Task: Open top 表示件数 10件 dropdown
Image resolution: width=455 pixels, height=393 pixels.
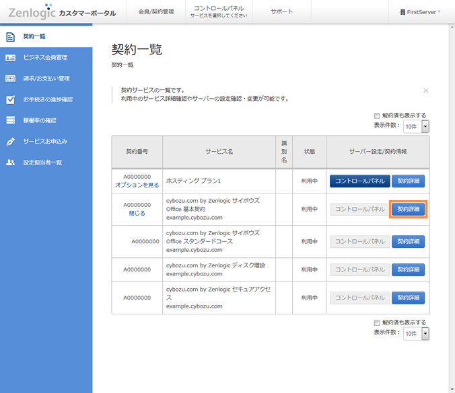Action: (x=416, y=126)
